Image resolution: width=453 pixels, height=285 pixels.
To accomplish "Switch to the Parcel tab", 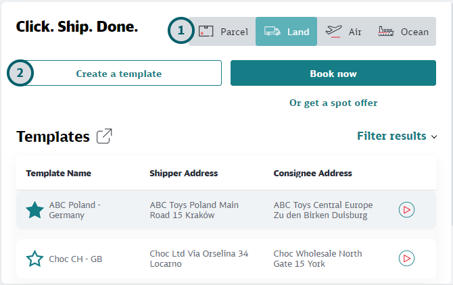I will [224, 32].
